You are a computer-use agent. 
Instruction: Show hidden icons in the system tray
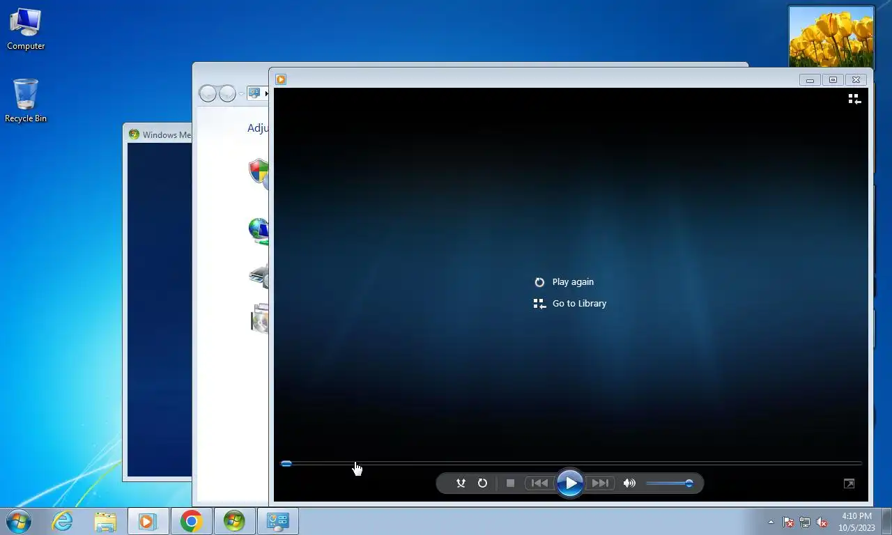pyautogui.click(x=771, y=522)
